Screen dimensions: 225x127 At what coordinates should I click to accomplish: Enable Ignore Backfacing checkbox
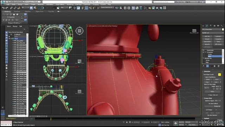[204, 77]
